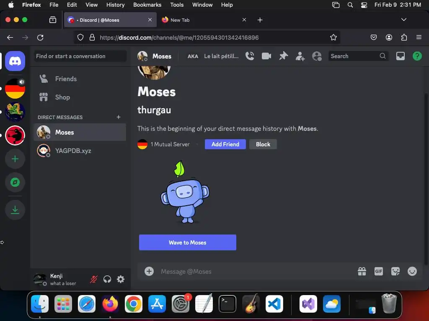Select the Moses direct message
The width and height of the screenshot is (429, 321).
click(x=80, y=132)
